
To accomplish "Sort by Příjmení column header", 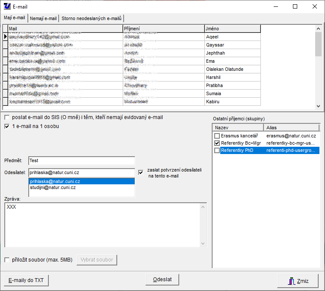I will point(163,29).
